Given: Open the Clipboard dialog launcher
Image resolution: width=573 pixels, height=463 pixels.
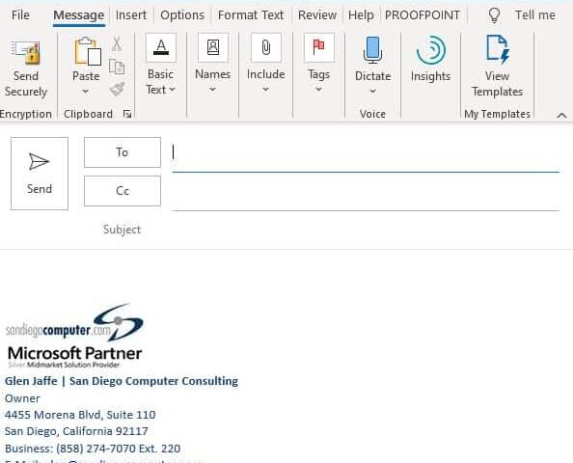Looking at the screenshot, I should tap(127, 114).
